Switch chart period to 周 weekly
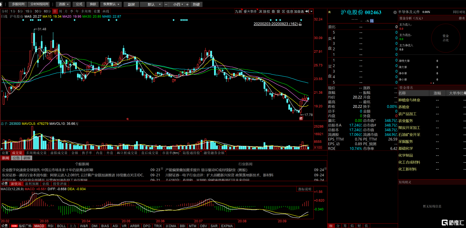This screenshot has width=466, height=228. tap(60, 11)
